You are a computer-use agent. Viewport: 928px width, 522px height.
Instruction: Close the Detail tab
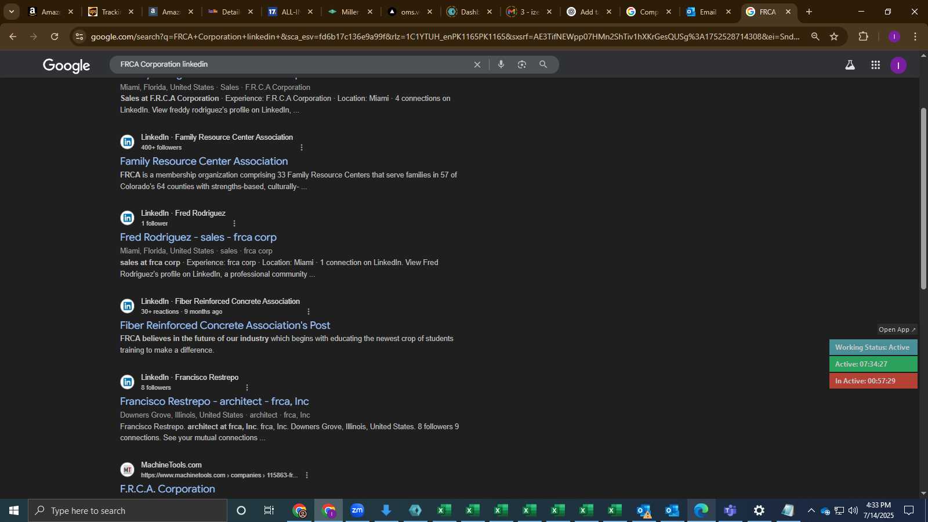[251, 12]
